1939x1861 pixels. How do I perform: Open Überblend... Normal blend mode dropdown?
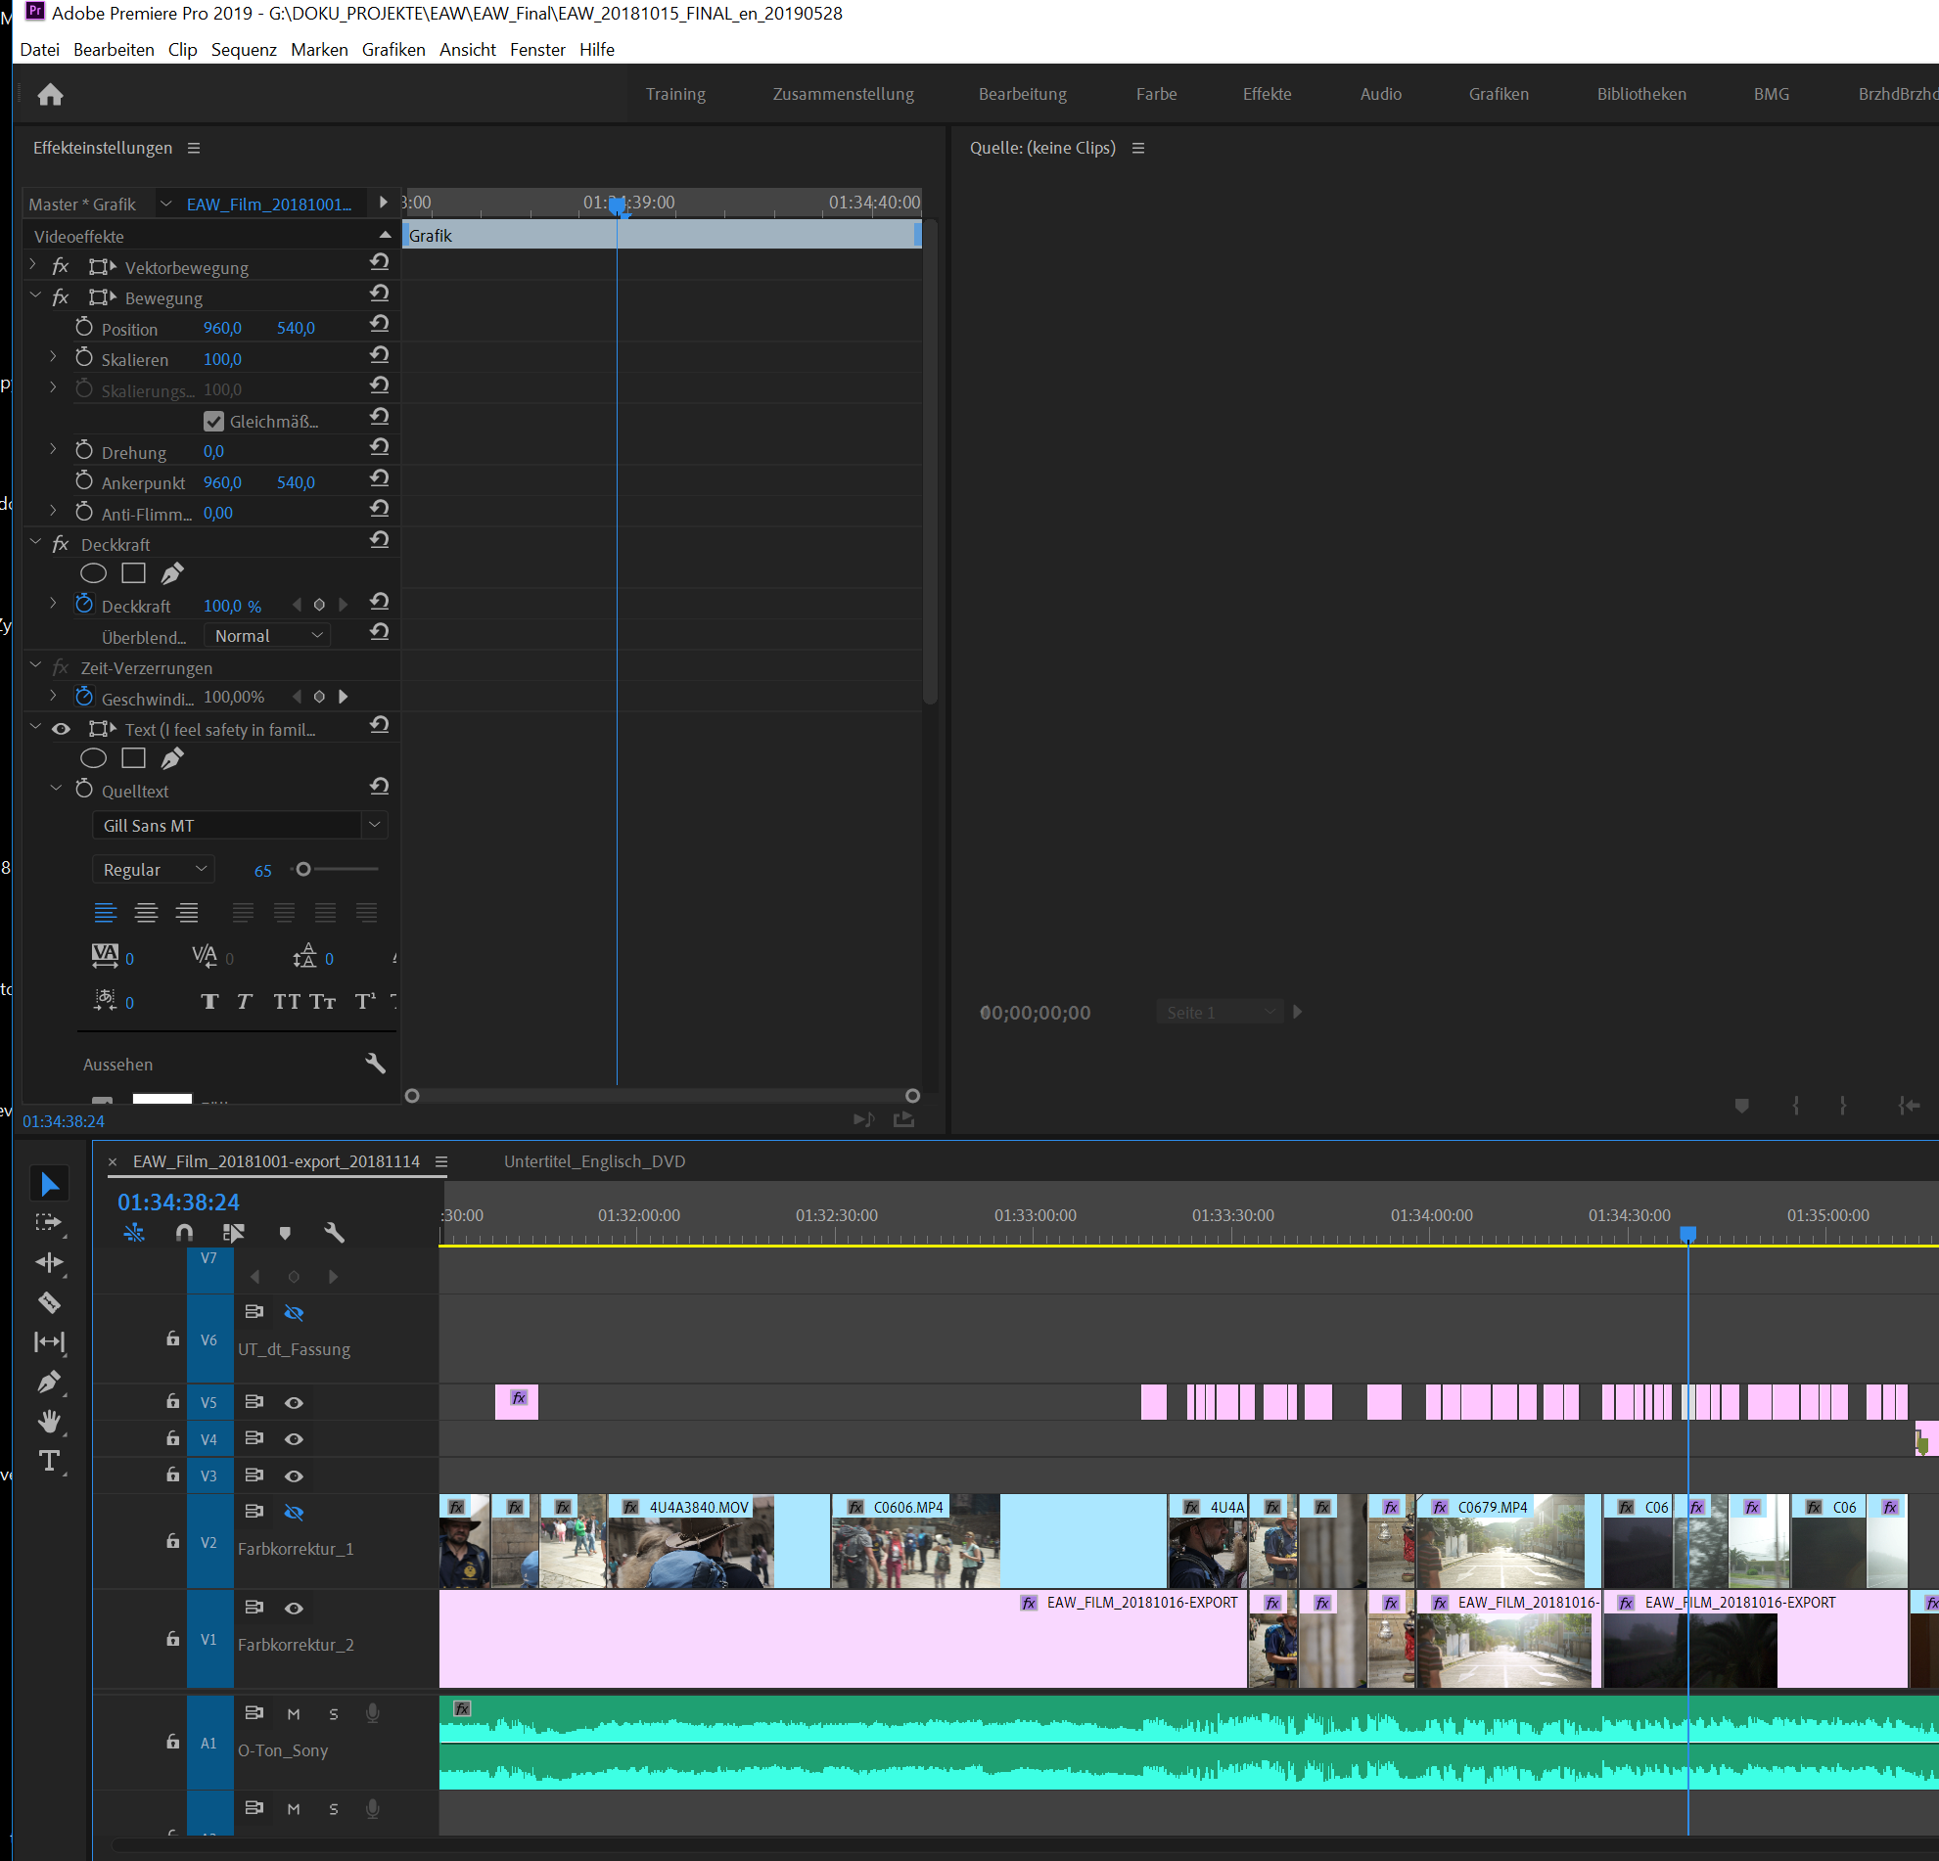point(268,635)
